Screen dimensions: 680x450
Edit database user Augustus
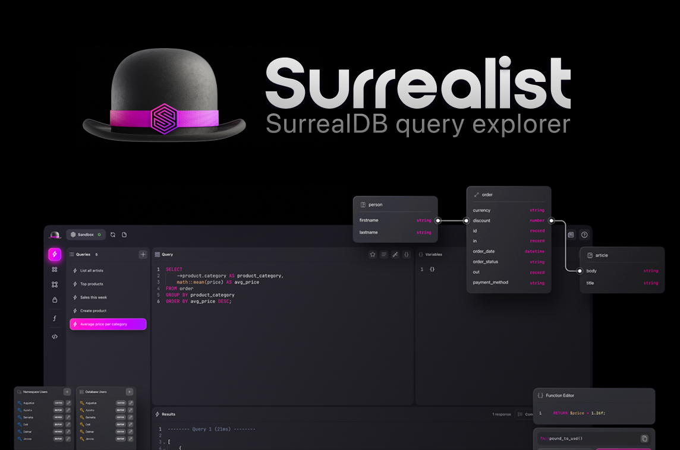pos(131,403)
